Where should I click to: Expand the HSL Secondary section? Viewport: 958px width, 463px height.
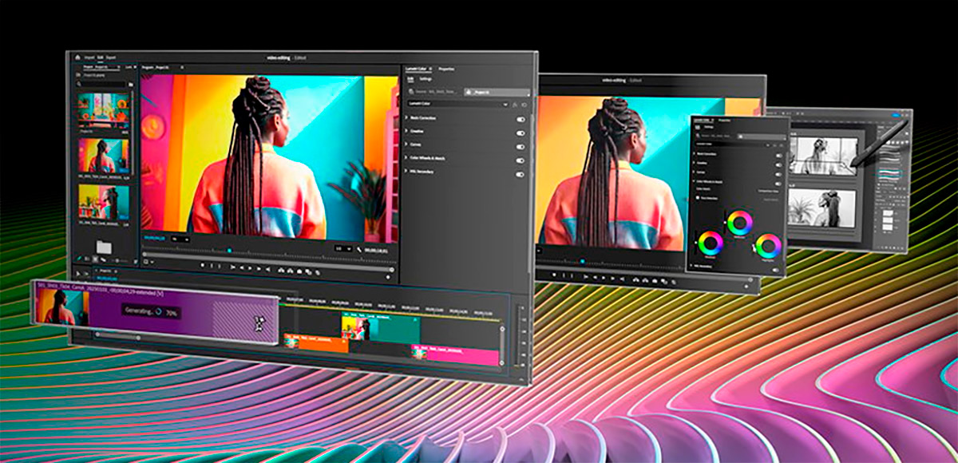pyautogui.click(x=407, y=171)
